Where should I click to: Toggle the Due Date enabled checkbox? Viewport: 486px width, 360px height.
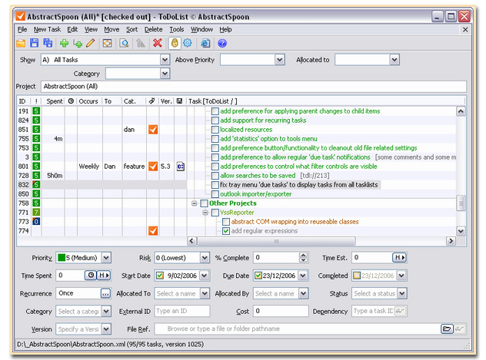(258, 276)
